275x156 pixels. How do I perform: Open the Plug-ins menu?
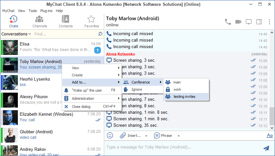point(46,11)
